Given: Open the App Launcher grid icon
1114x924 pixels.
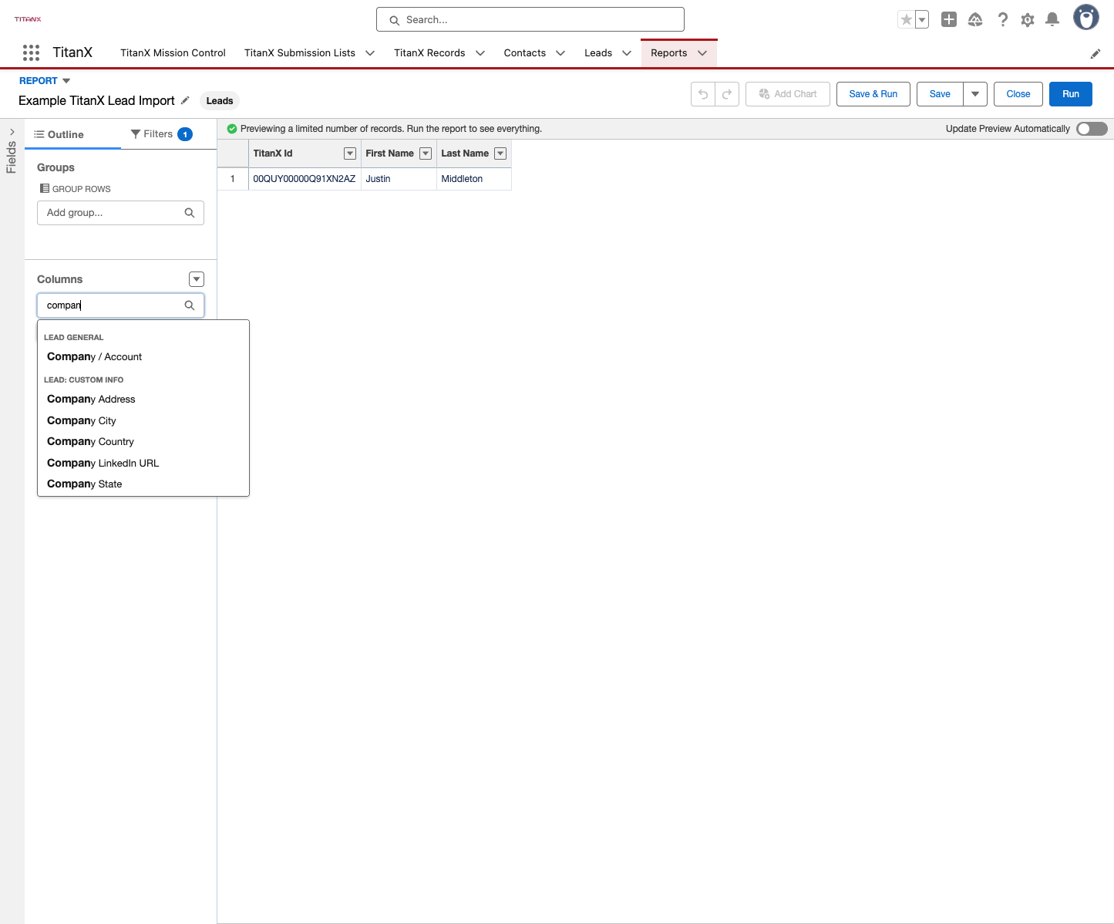Looking at the screenshot, I should click(31, 52).
